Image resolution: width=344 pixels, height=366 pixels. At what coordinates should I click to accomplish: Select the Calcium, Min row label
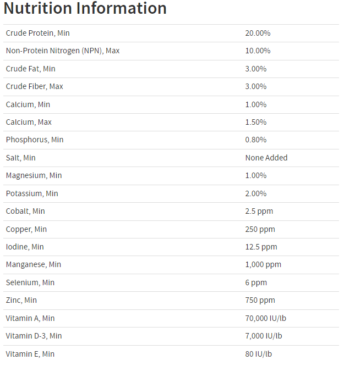[x=28, y=104]
